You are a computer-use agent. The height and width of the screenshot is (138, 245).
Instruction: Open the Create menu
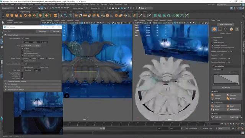12,4
